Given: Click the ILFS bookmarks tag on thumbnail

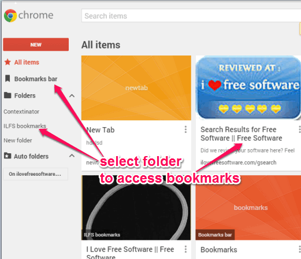Looking at the screenshot, I should pyautogui.click(x=102, y=235).
